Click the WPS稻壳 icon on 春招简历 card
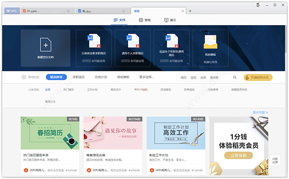 (26, 170)
